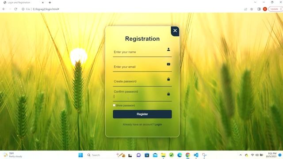Open the Login link below Register
Screen dimensions: 283x159
point(158,125)
